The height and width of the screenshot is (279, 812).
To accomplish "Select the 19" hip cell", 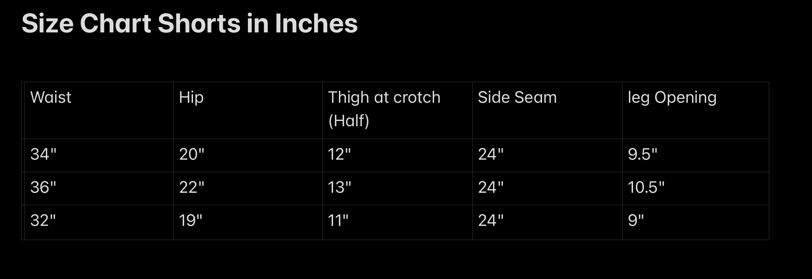I will click(191, 220).
